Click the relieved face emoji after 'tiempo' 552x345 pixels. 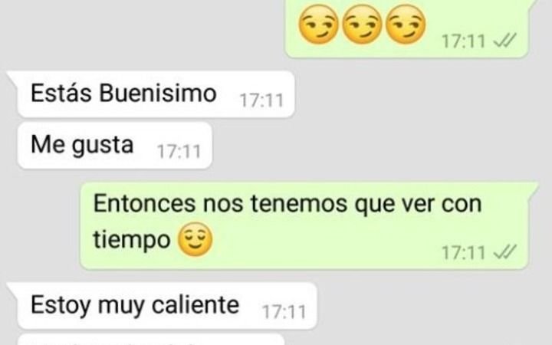[x=195, y=239]
